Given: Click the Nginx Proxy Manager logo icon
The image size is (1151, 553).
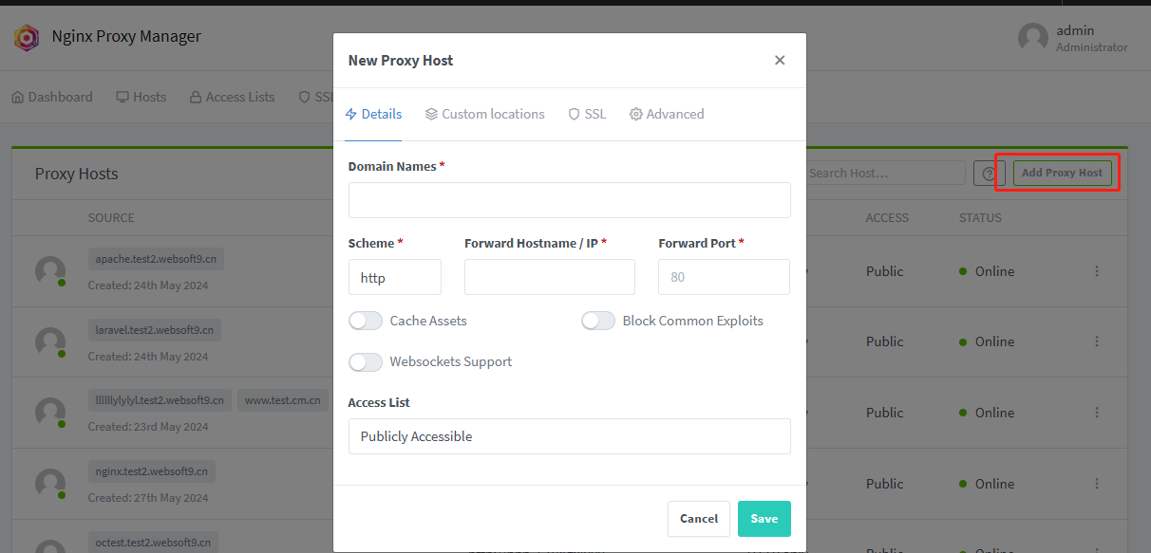Looking at the screenshot, I should (26, 38).
